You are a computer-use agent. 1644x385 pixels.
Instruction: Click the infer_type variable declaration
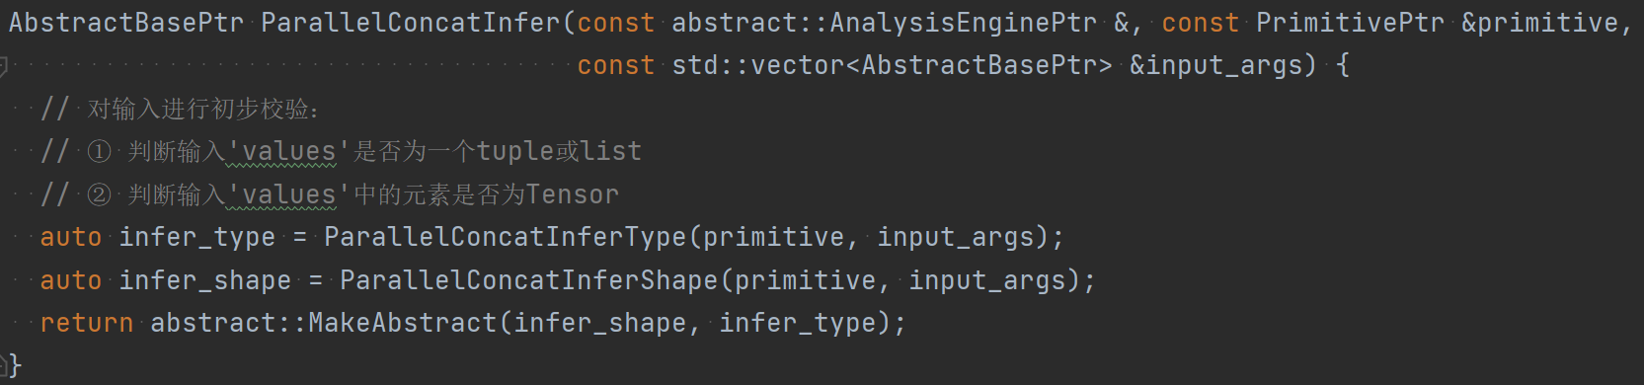[196, 237]
